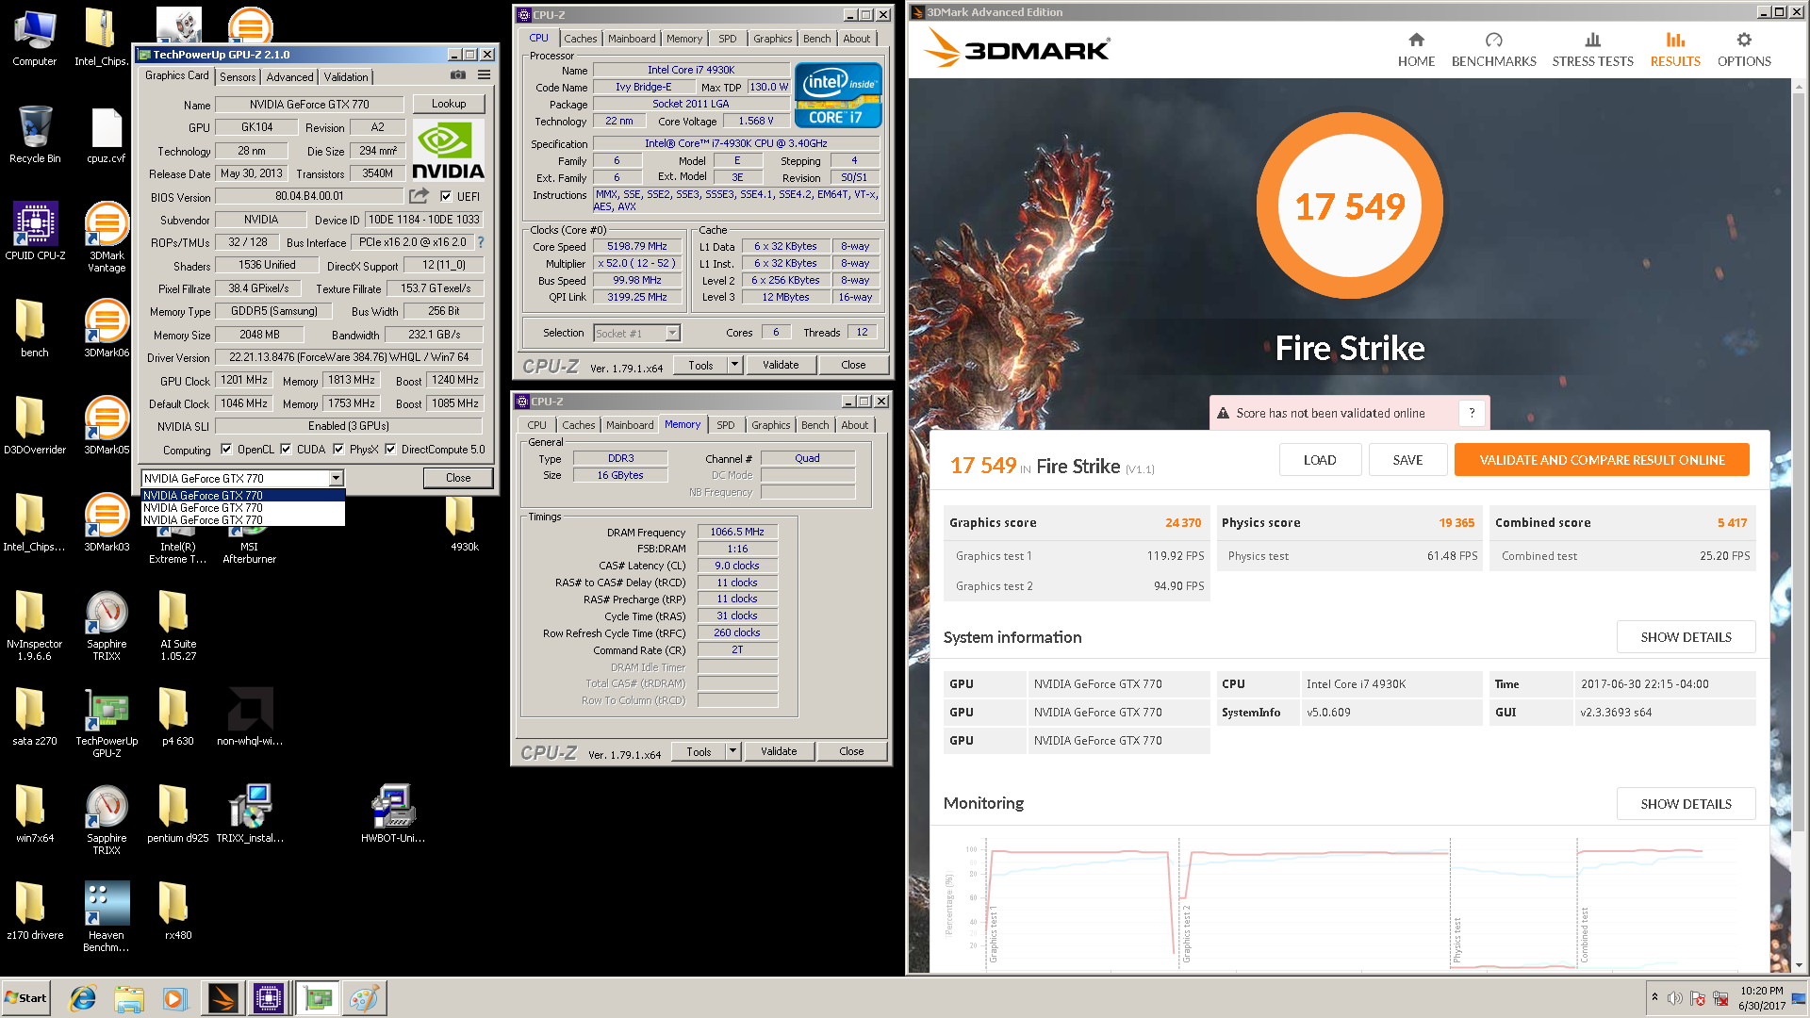Open the GPU selection dropdown in GPU-Z
This screenshot has width=1810, height=1018.
tap(336, 479)
